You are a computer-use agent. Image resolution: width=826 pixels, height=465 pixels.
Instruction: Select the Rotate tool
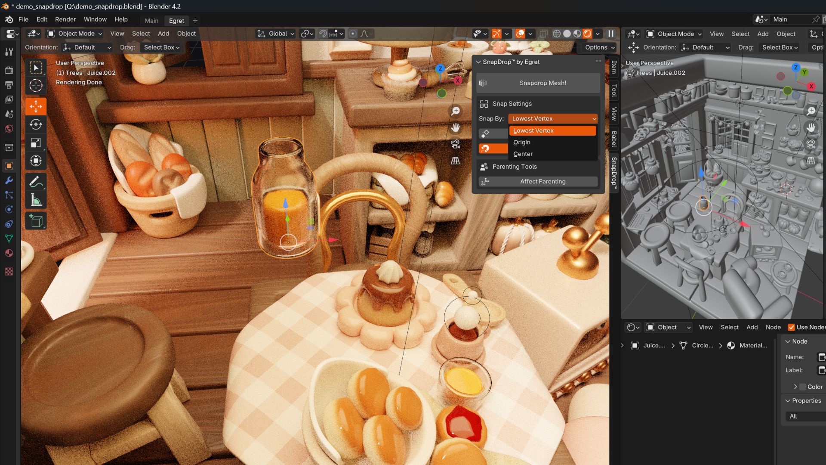pos(36,124)
